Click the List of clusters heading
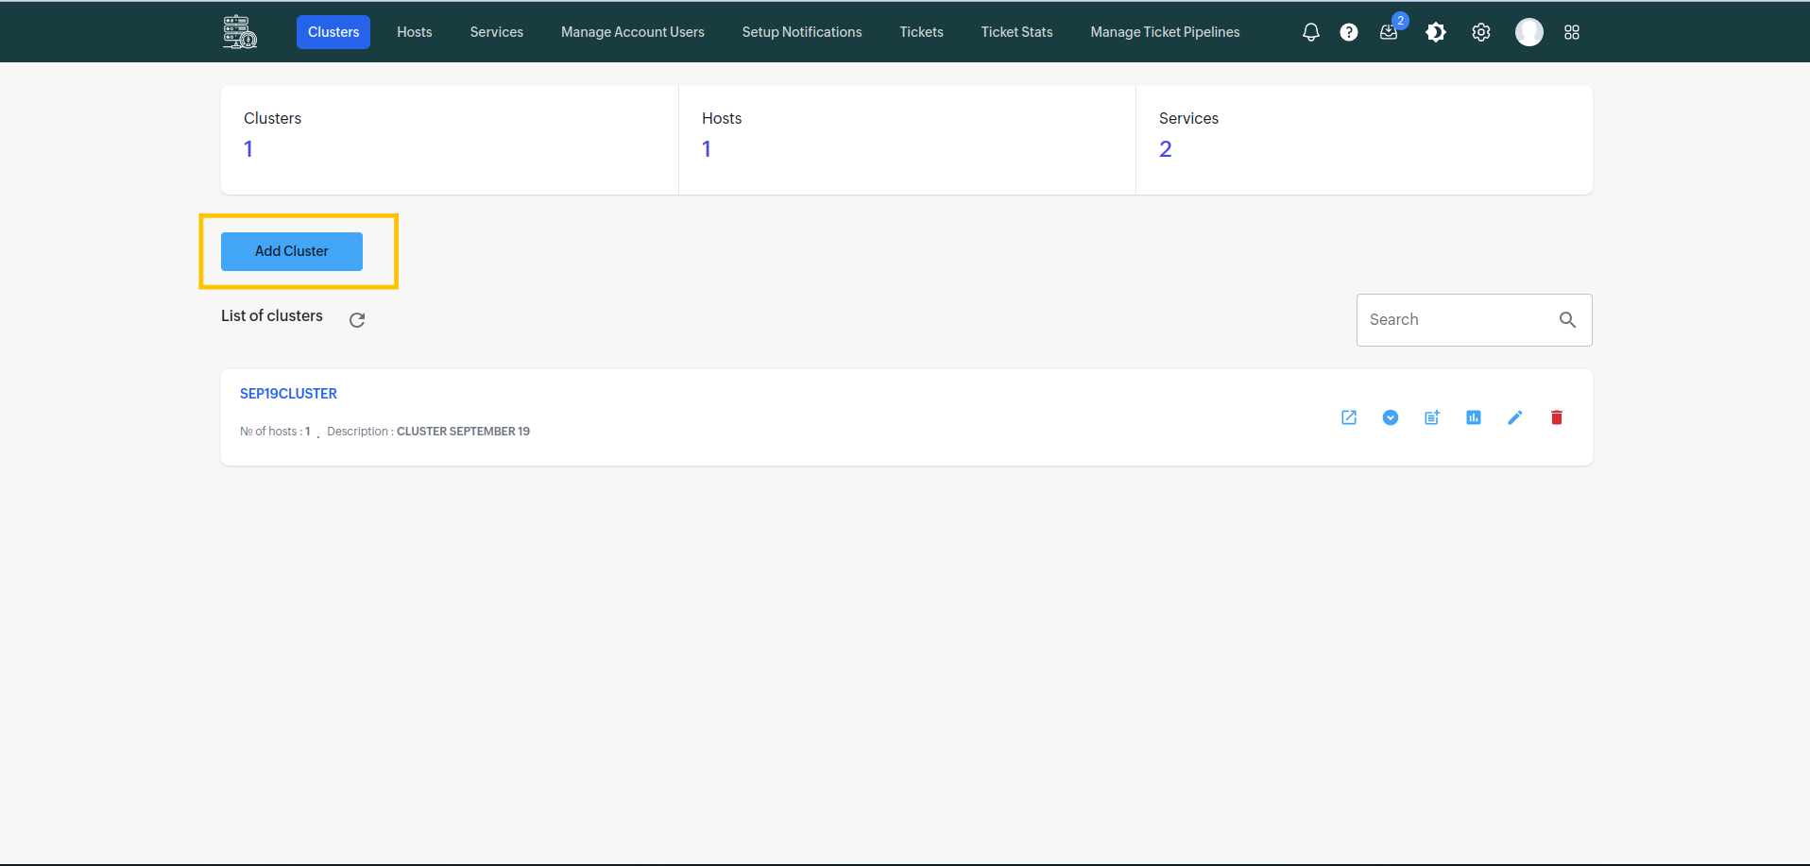 click(272, 316)
